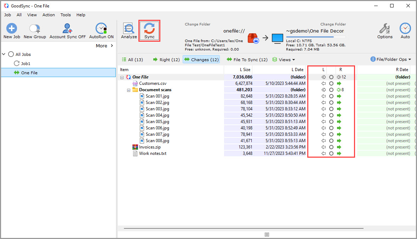Select the All Jobs radio circle
The width and height of the screenshot is (417, 239).
click(11, 54)
